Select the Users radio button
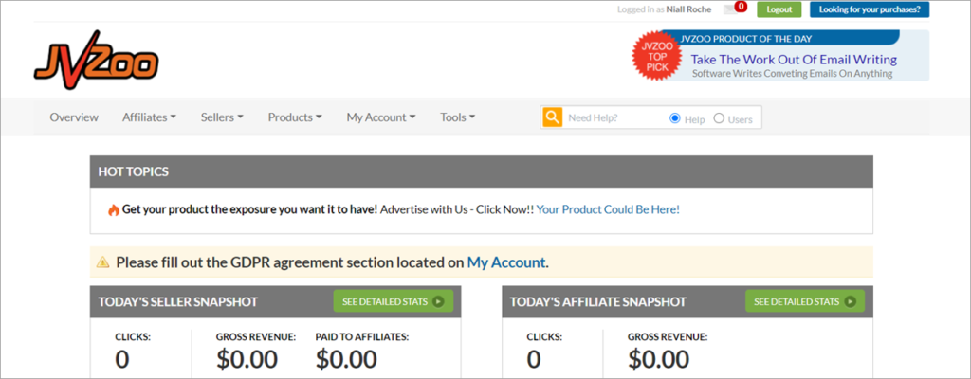Viewport: 971px width, 379px height. [x=719, y=118]
